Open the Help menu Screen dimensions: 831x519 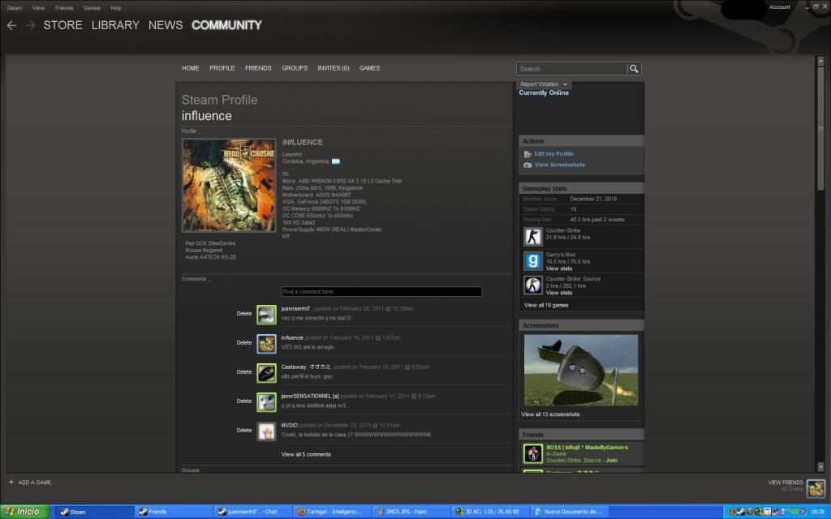click(x=116, y=8)
